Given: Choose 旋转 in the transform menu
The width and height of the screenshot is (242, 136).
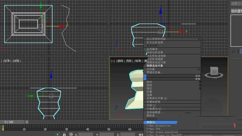Looking at the screenshot, I should (149, 85).
